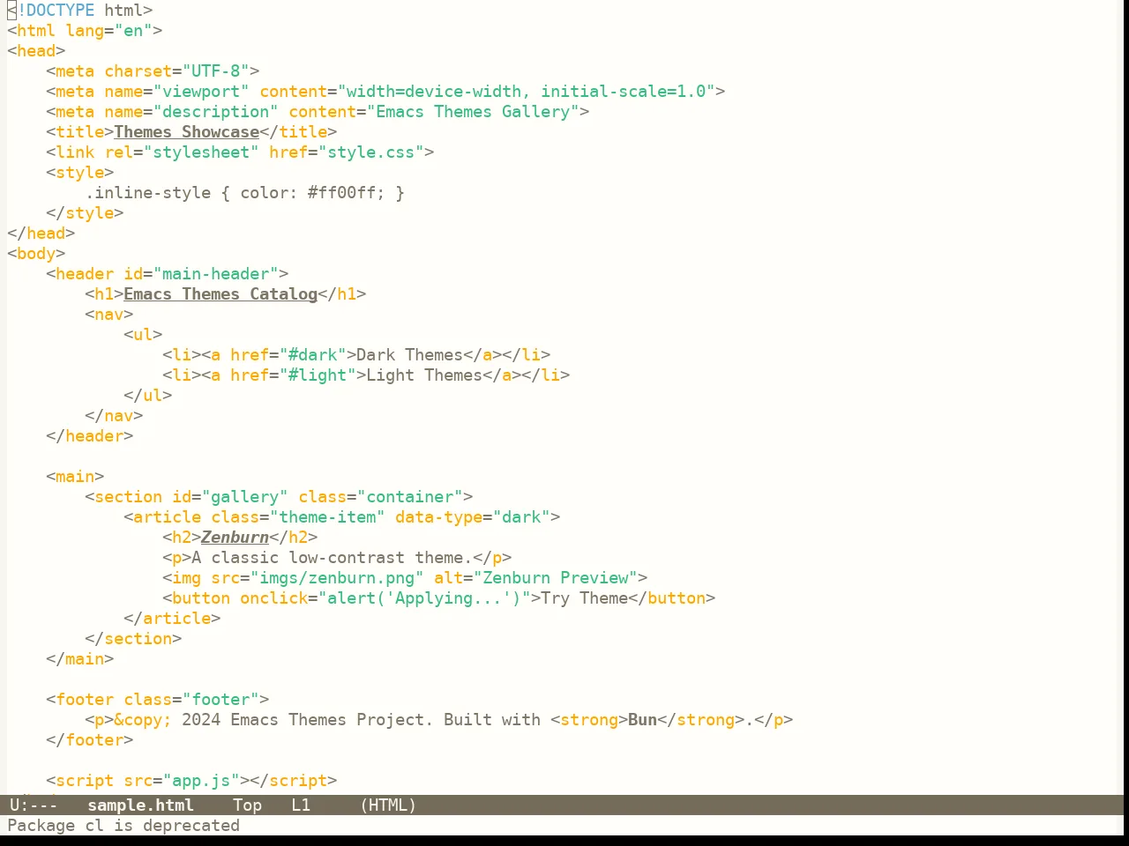The height and width of the screenshot is (846, 1129).
Task: Click the .inline-style selector text
Action: [x=147, y=193]
